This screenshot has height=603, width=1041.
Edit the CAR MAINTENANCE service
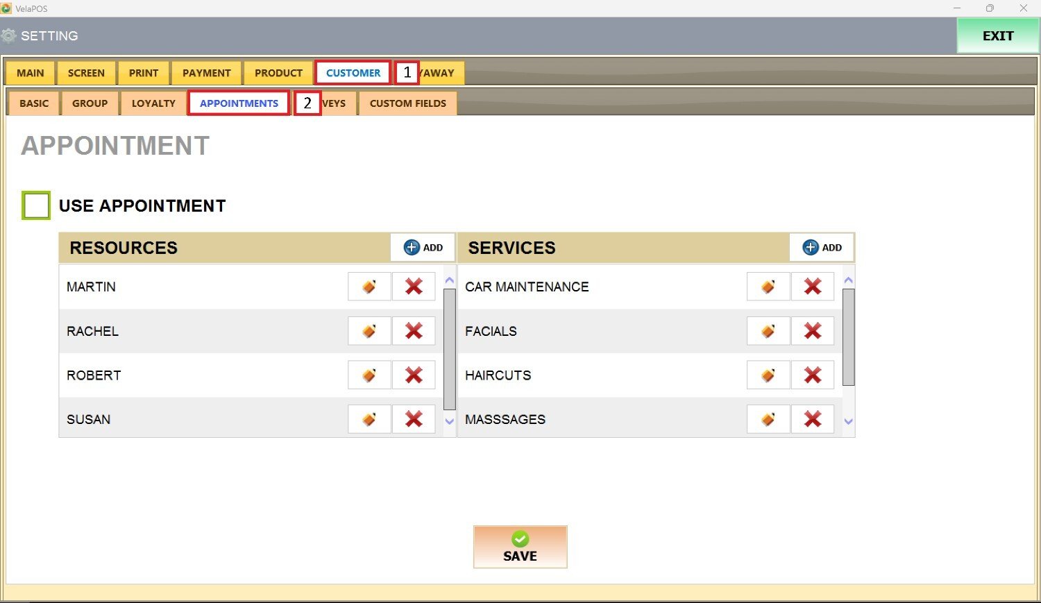768,287
